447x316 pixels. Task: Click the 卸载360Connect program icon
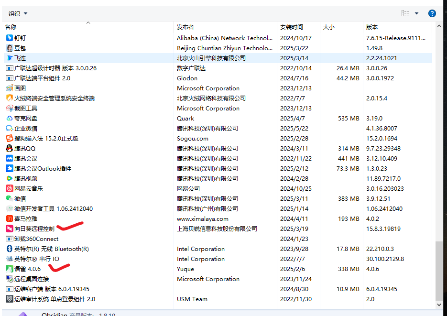point(10,239)
